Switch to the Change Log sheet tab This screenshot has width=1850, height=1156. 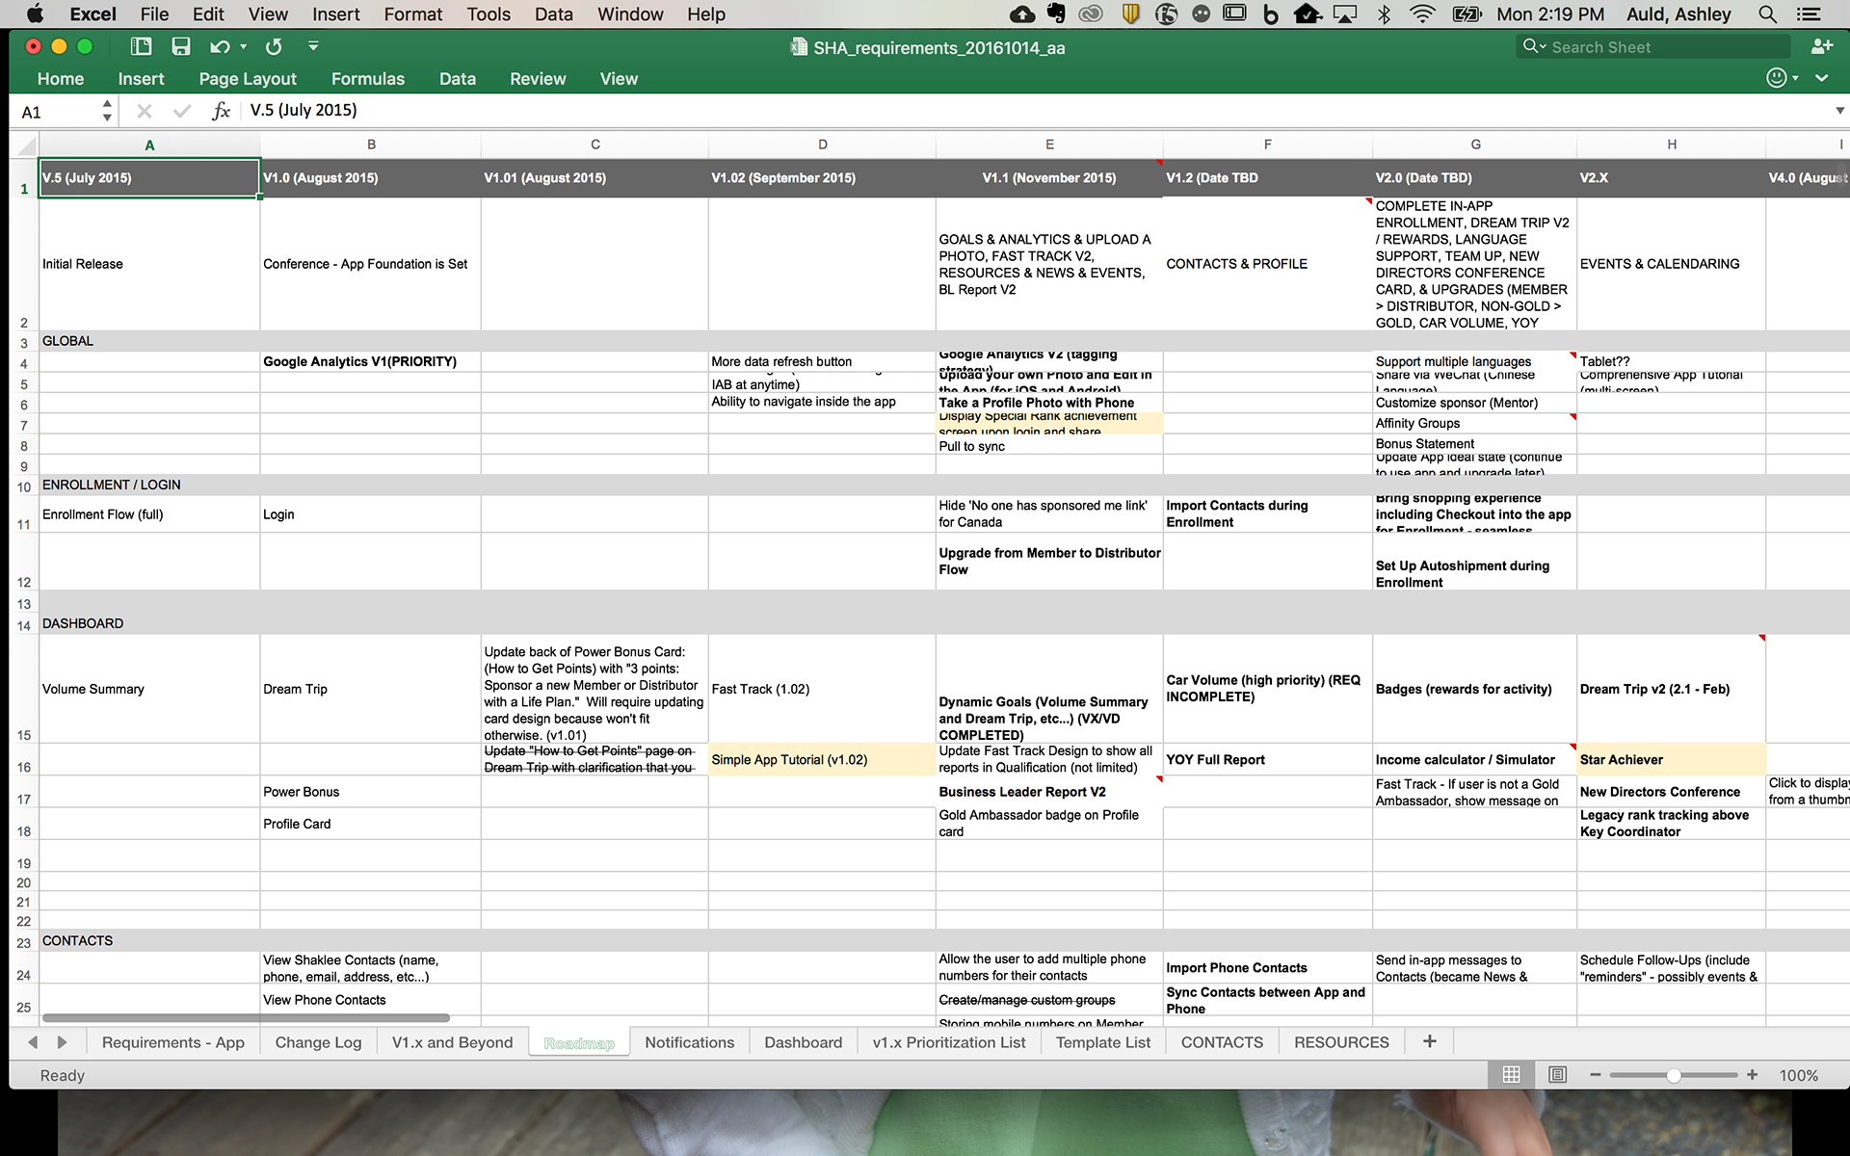[318, 1042]
